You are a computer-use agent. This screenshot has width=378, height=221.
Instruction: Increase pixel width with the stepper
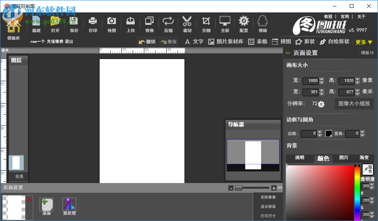321,79
